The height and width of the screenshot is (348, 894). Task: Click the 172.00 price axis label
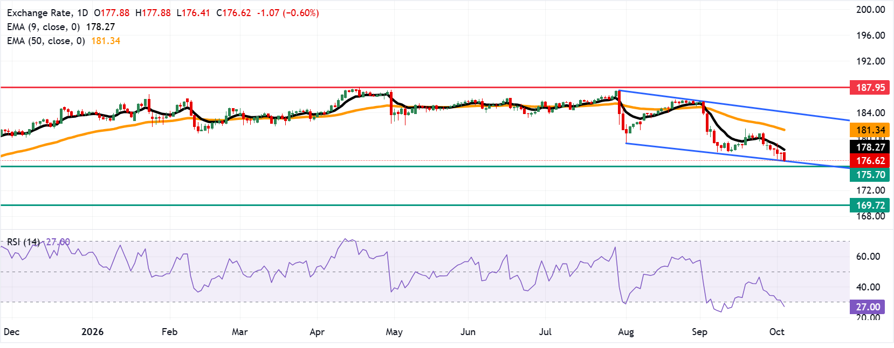click(x=871, y=190)
